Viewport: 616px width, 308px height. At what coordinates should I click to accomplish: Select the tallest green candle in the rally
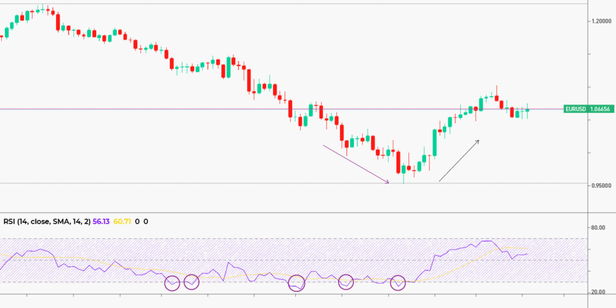click(x=434, y=143)
